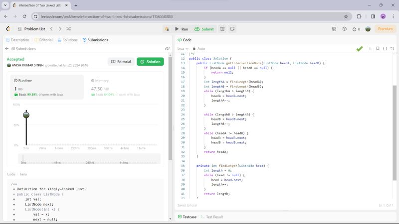The image size is (399, 224).
Task: Copy submission link icon
Action: click(x=167, y=49)
